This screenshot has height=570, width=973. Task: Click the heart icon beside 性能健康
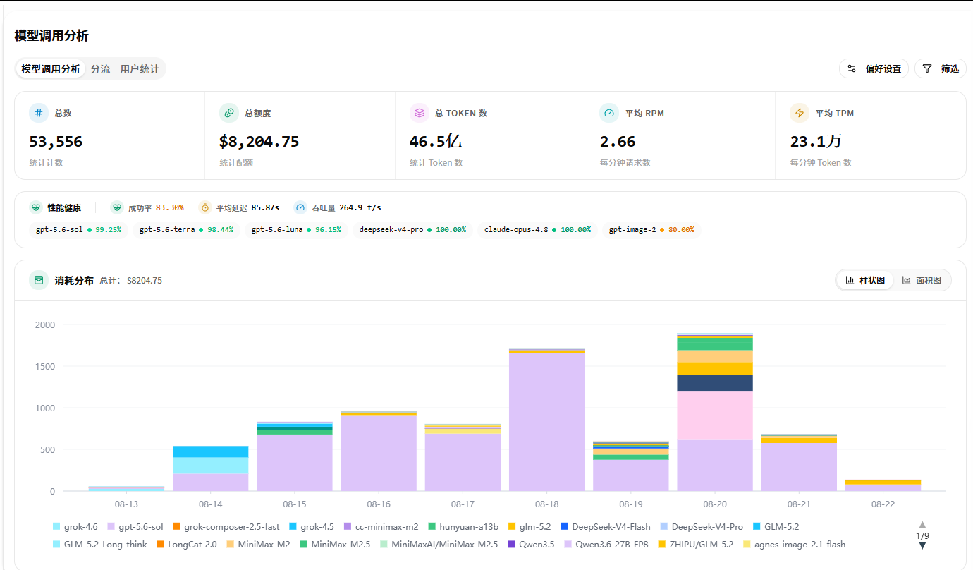pos(36,207)
